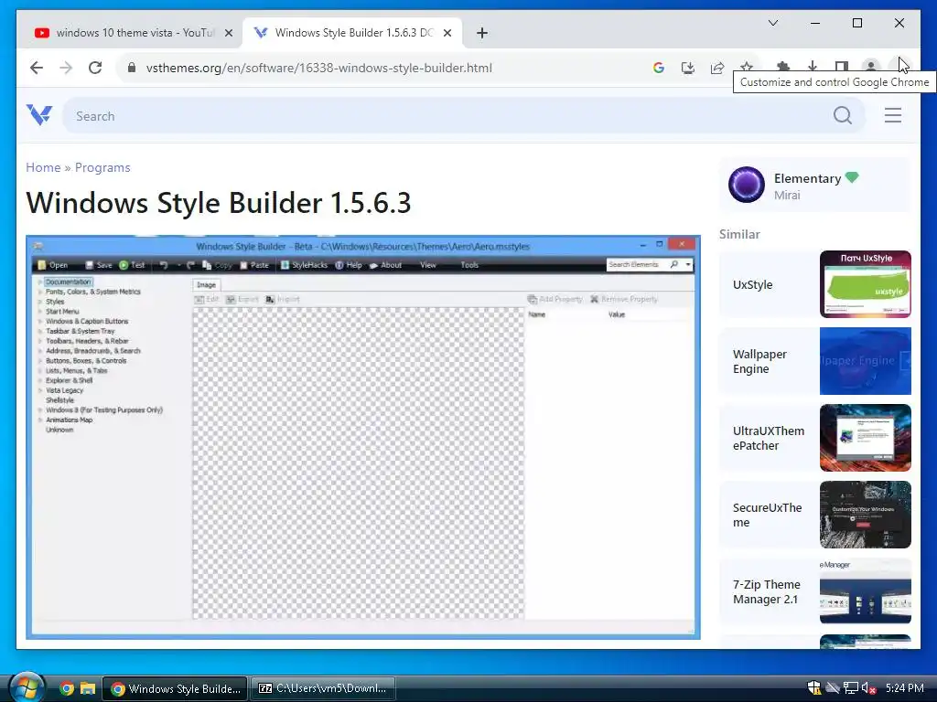This screenshot has height=702, width=937.
Task: Switch to Windows Style Builder Chrome taskbar button
Action: pyautogui.click(x=175, y=688)
